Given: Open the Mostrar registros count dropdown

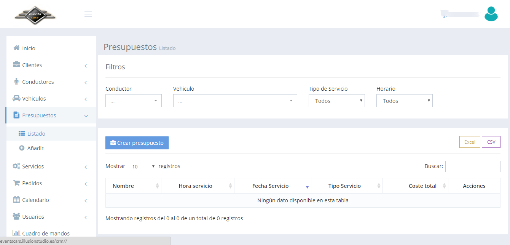Looking at the screenshot, I should click(x=142, y=167).
